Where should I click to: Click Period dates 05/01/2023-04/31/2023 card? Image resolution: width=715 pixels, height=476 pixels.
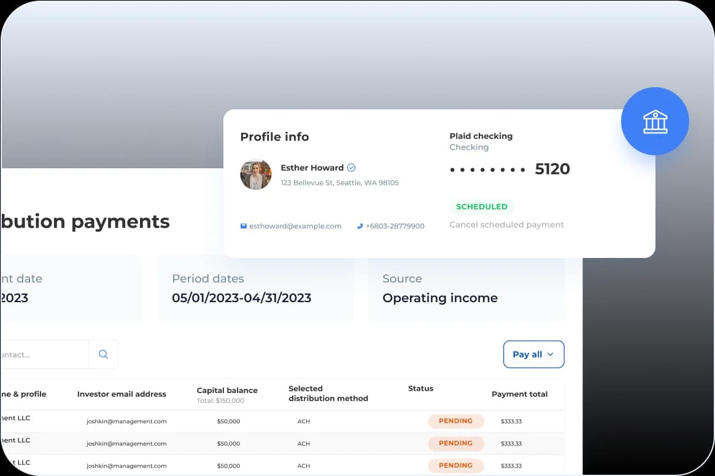(x=255, y=289)
